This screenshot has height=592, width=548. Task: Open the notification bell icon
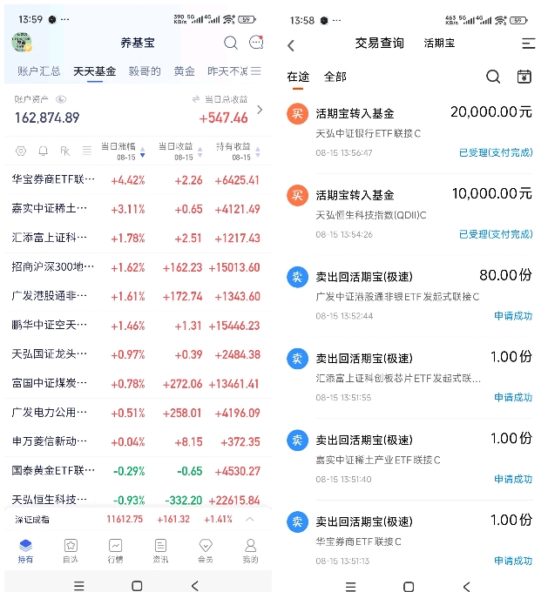43,151
